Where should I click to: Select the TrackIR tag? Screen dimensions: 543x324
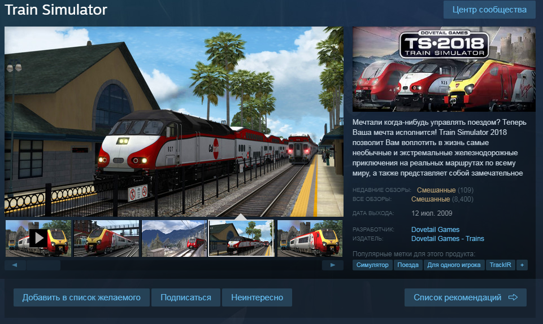tap(501, 265)
